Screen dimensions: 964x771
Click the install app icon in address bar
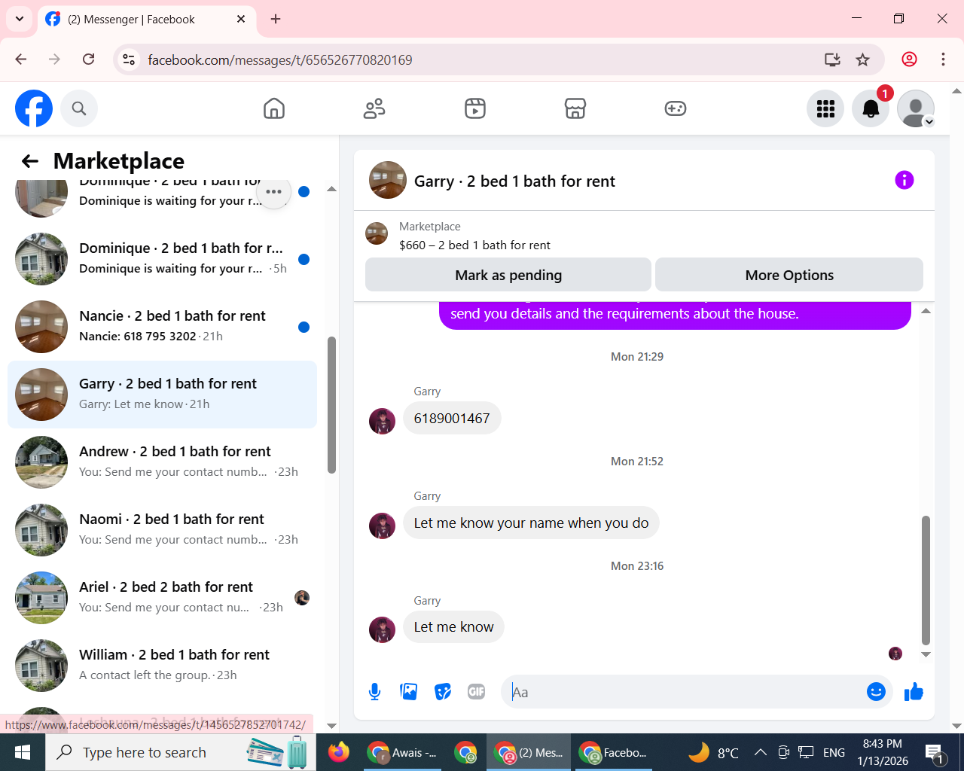tap(832, 59)
